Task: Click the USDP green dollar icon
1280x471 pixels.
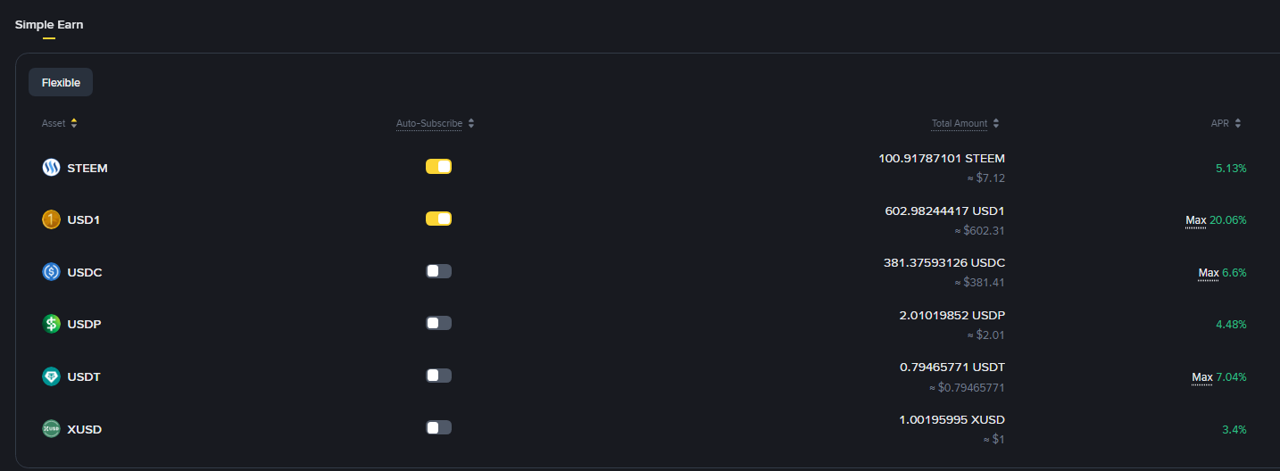Action: (x=51, y=324)
